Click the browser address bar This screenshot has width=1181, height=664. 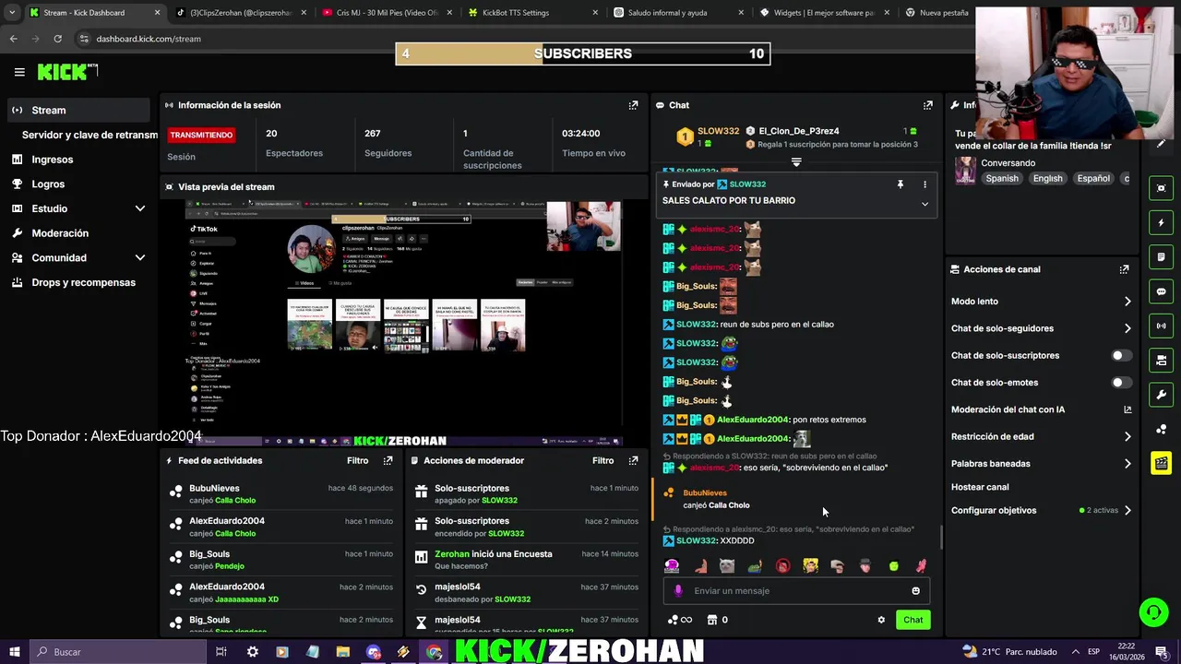[526, 39]
